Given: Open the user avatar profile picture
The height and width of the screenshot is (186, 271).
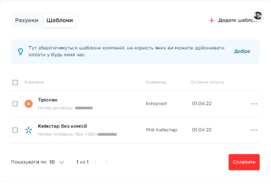Looking at the screenshot, I should pyautogui.click(x=258, y=16).
